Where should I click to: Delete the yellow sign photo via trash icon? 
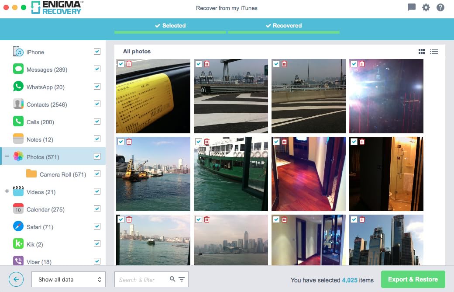coord(129,64)
